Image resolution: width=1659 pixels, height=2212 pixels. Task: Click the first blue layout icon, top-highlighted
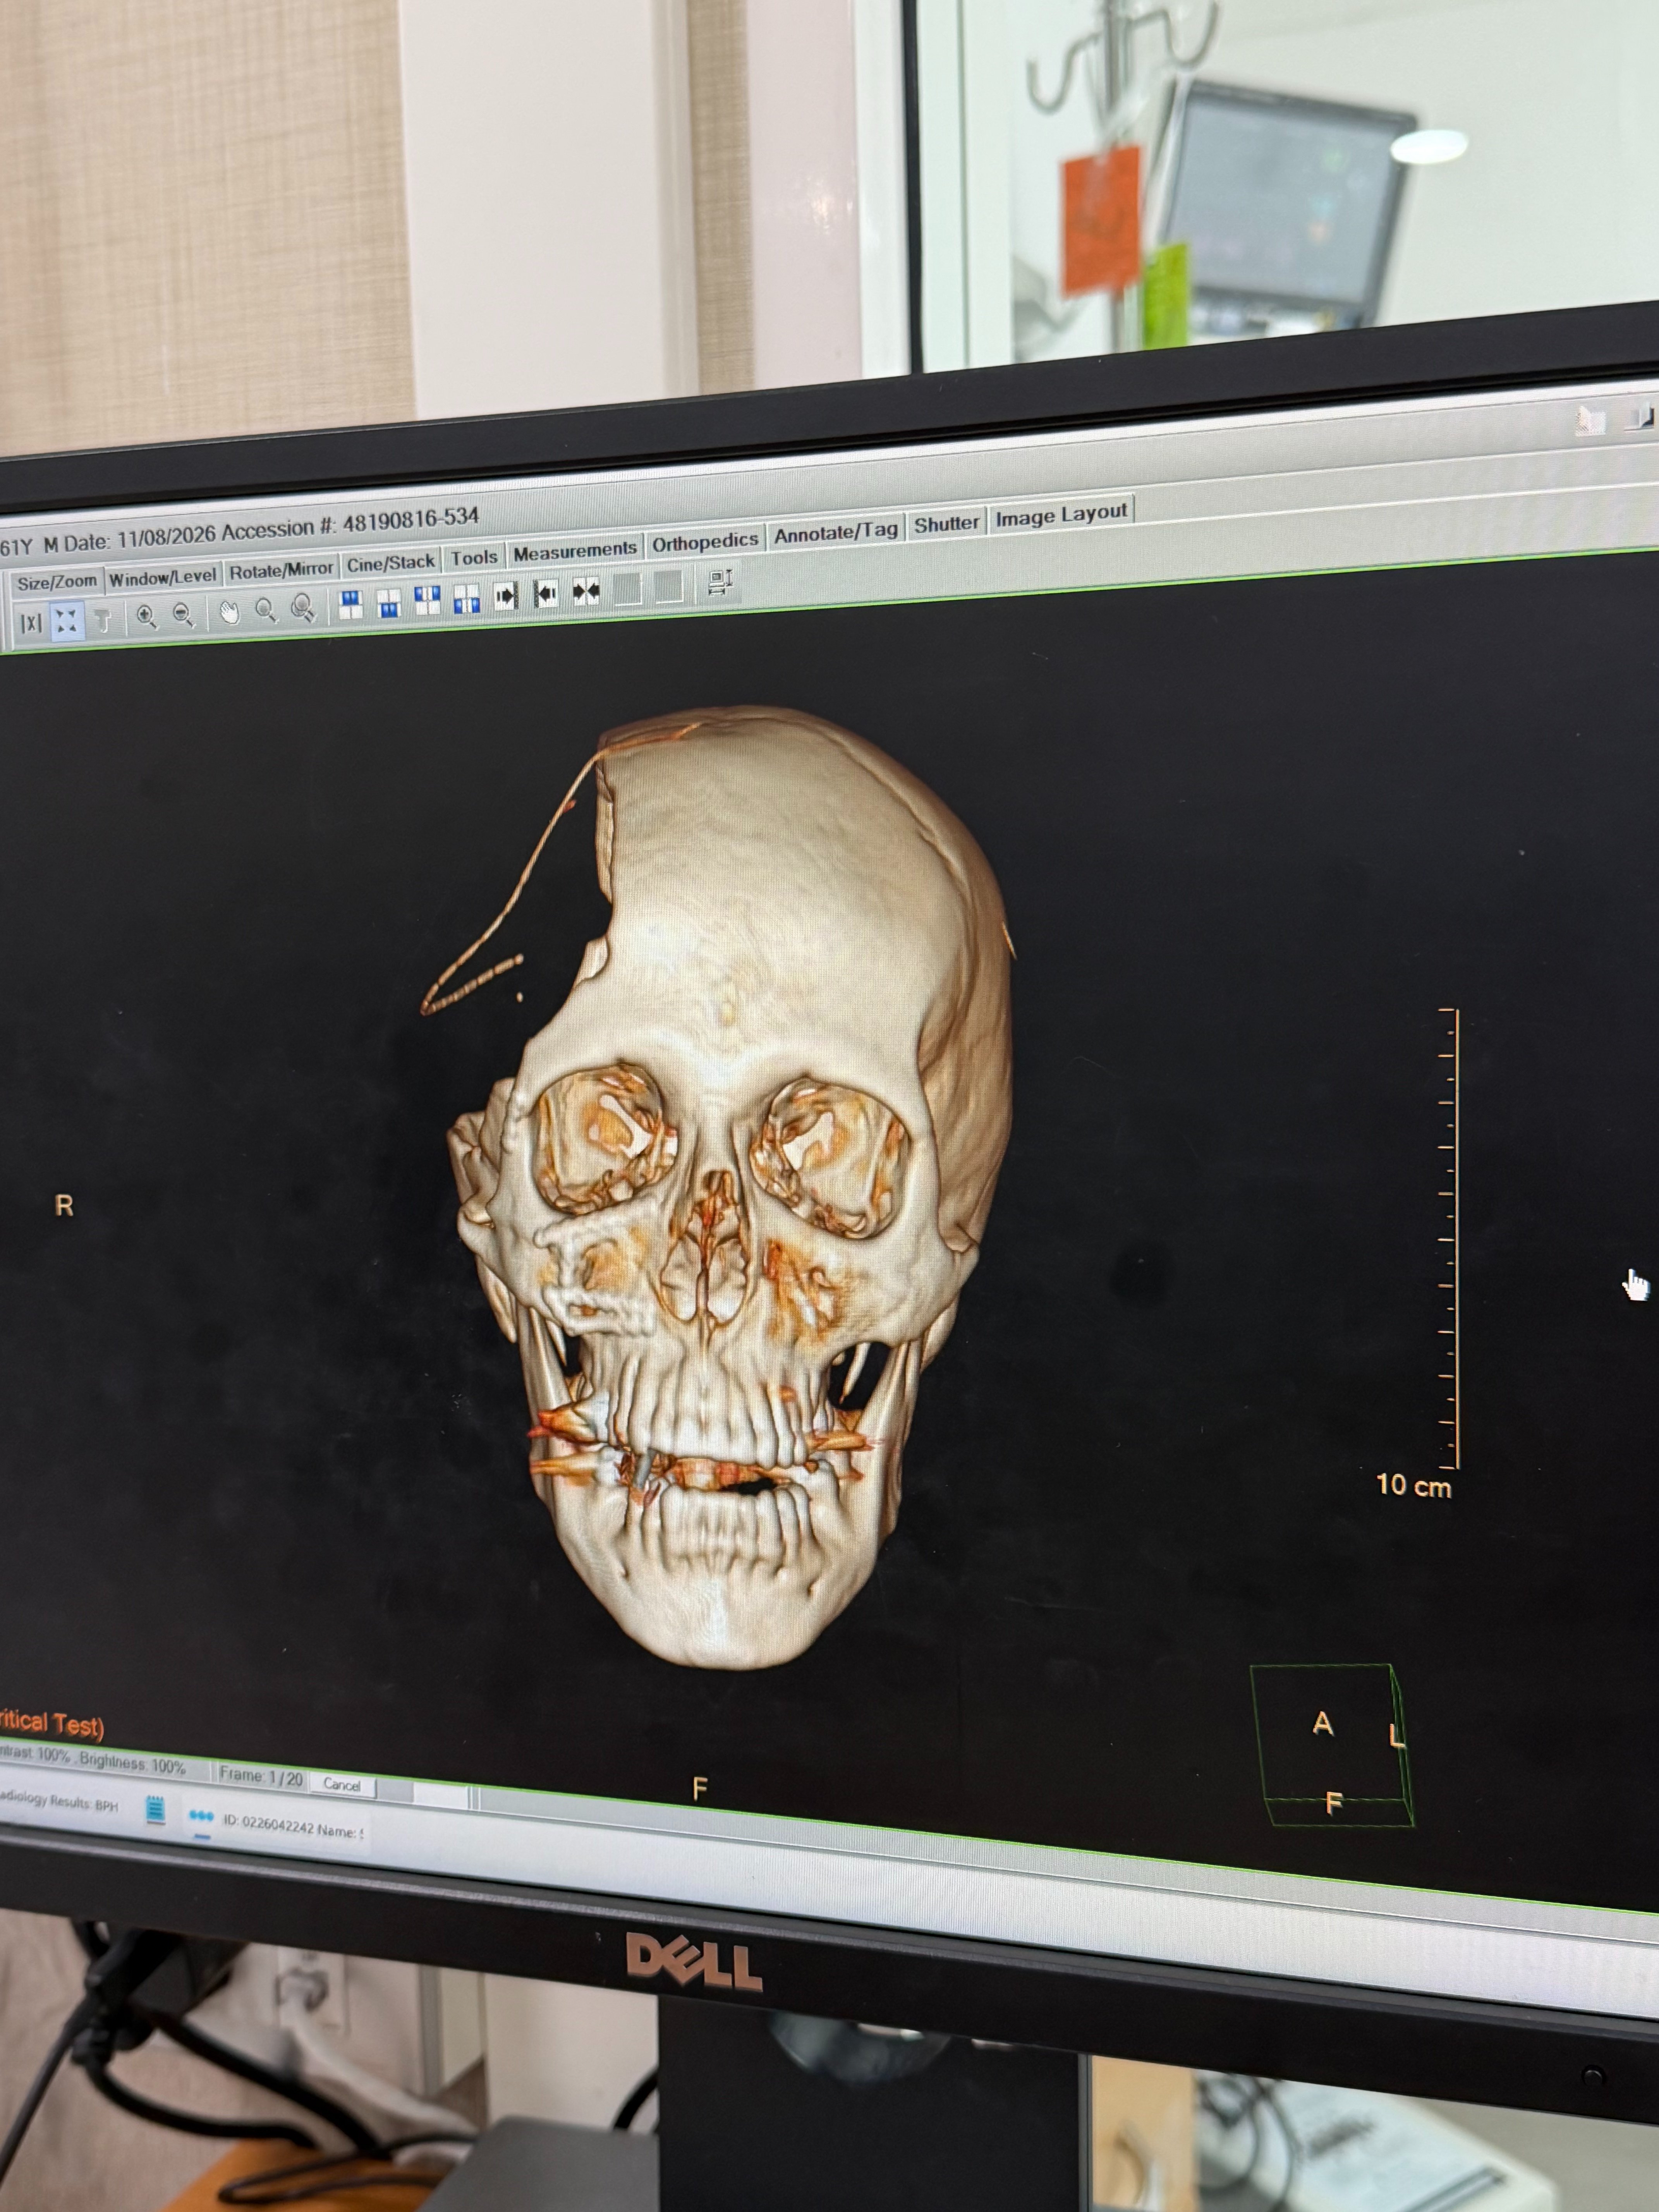coord(351,604)
